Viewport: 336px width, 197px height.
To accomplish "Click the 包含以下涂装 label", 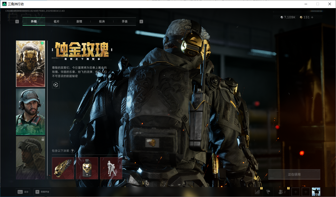I will click(x=61, y=151).
